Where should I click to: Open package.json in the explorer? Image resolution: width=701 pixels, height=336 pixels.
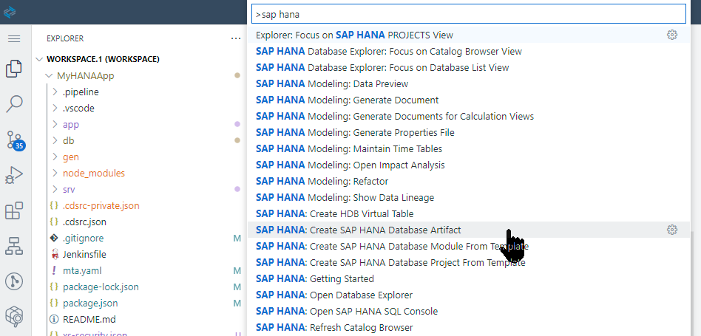(90, 303)
